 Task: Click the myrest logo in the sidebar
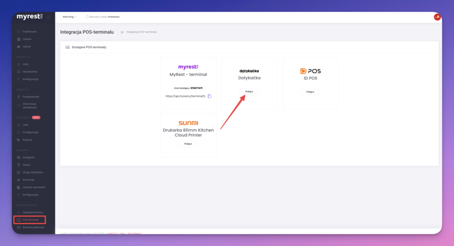click(30, 16)
